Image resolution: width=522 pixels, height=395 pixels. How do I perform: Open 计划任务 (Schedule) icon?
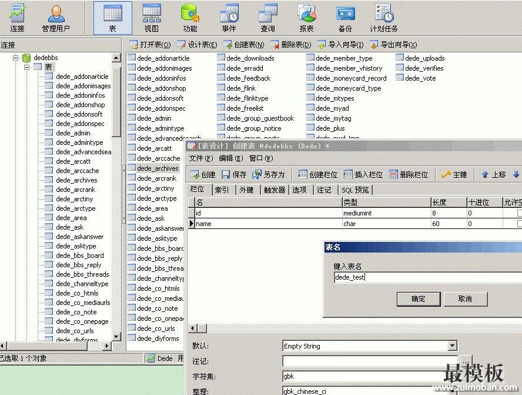coord(384,18)
